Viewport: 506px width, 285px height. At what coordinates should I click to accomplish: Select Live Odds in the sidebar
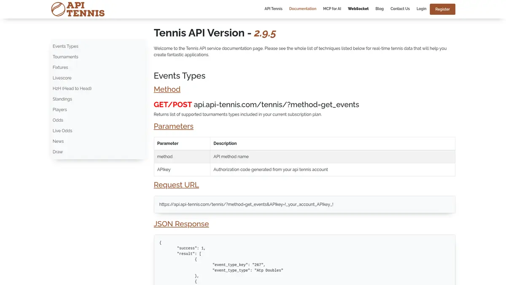point(62,131)
